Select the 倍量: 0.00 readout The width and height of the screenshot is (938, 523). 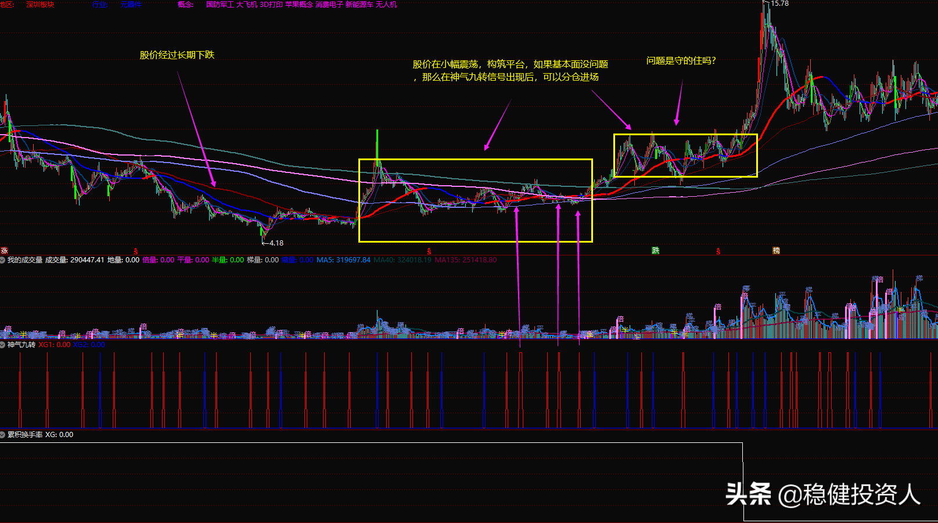158,260
